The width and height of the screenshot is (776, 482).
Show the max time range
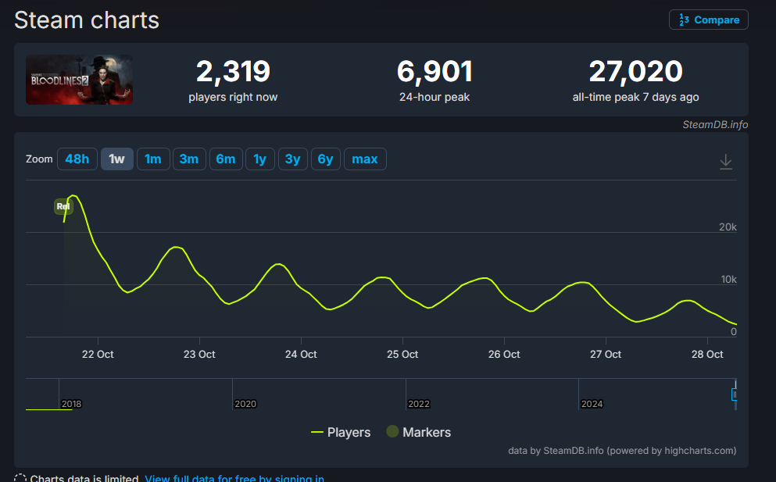point(365,159)
